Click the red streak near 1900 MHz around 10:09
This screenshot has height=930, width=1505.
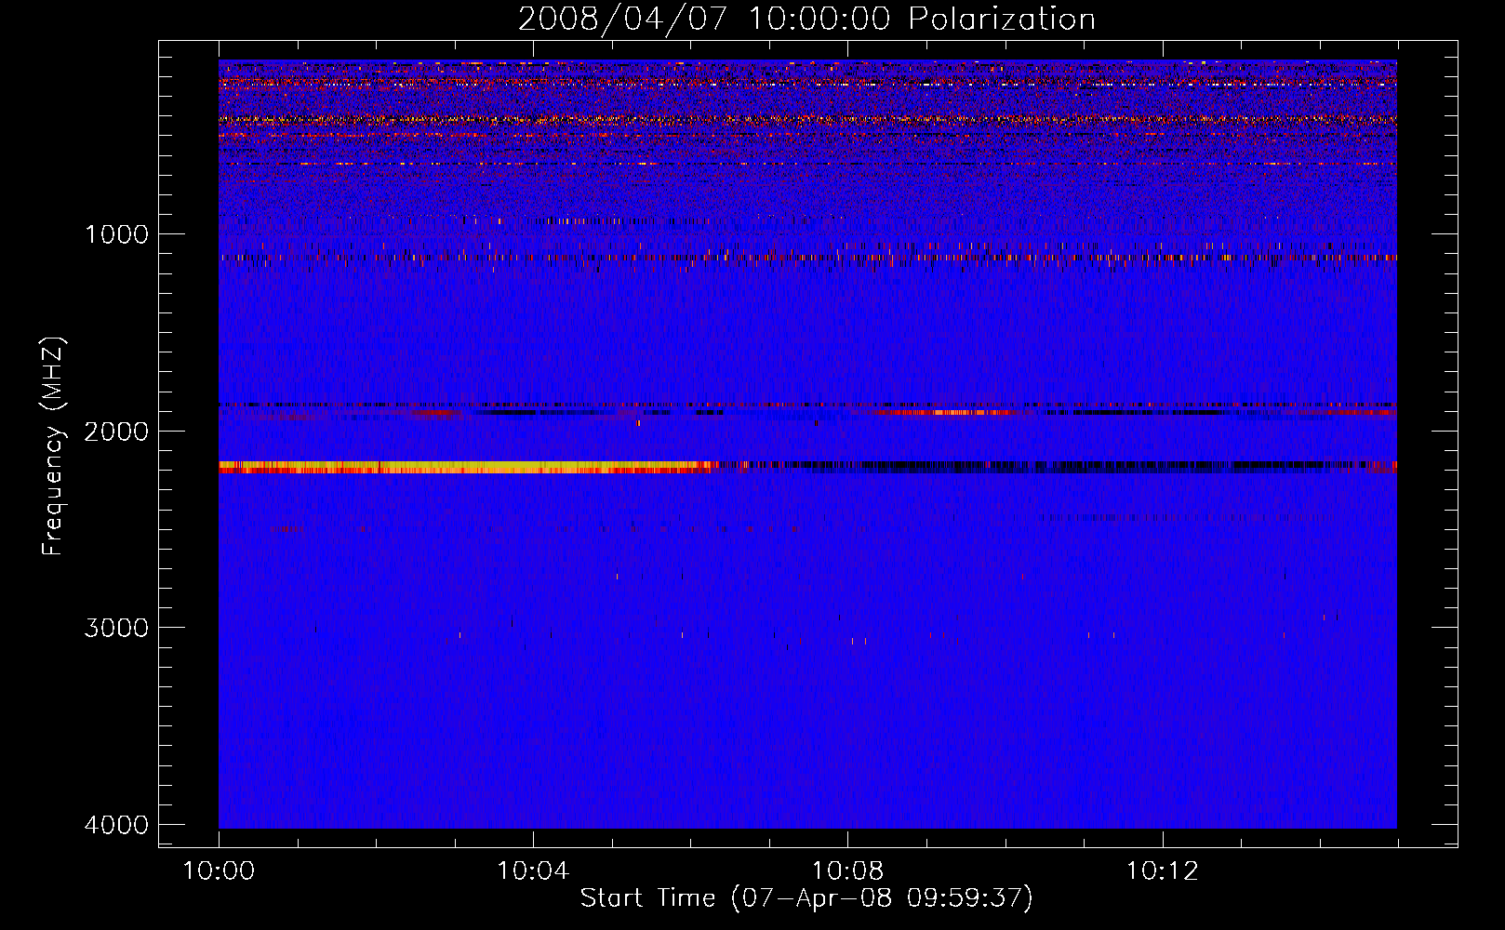949,412
